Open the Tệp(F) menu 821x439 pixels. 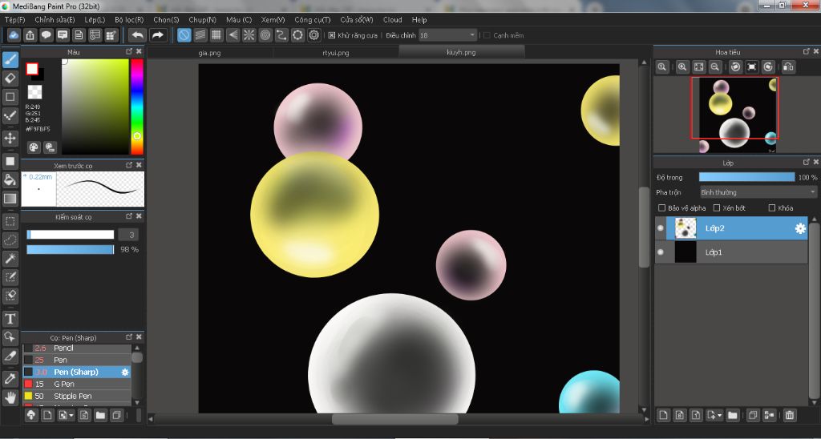[x=15, y=20]
